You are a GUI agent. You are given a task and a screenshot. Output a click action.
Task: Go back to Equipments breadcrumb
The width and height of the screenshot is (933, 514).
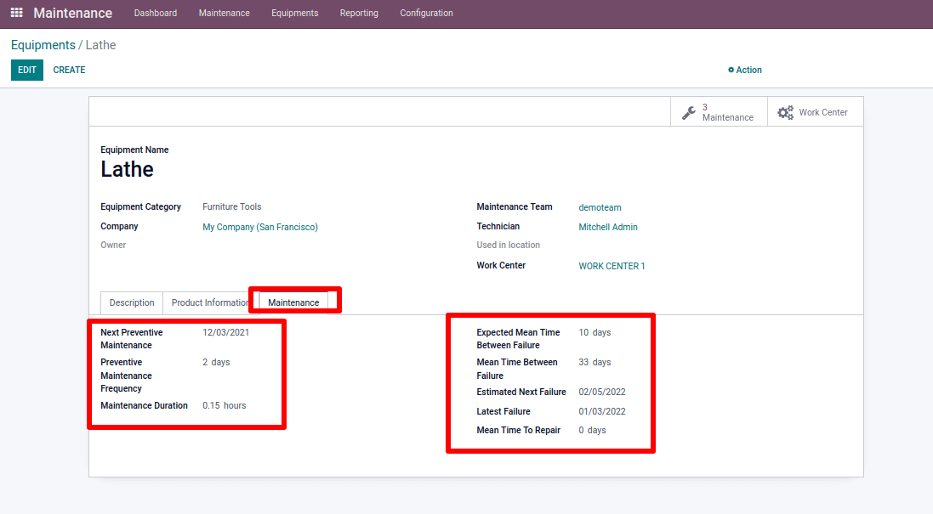tap(43, 45)
